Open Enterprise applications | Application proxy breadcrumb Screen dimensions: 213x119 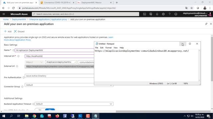click(x=48, y=20)
